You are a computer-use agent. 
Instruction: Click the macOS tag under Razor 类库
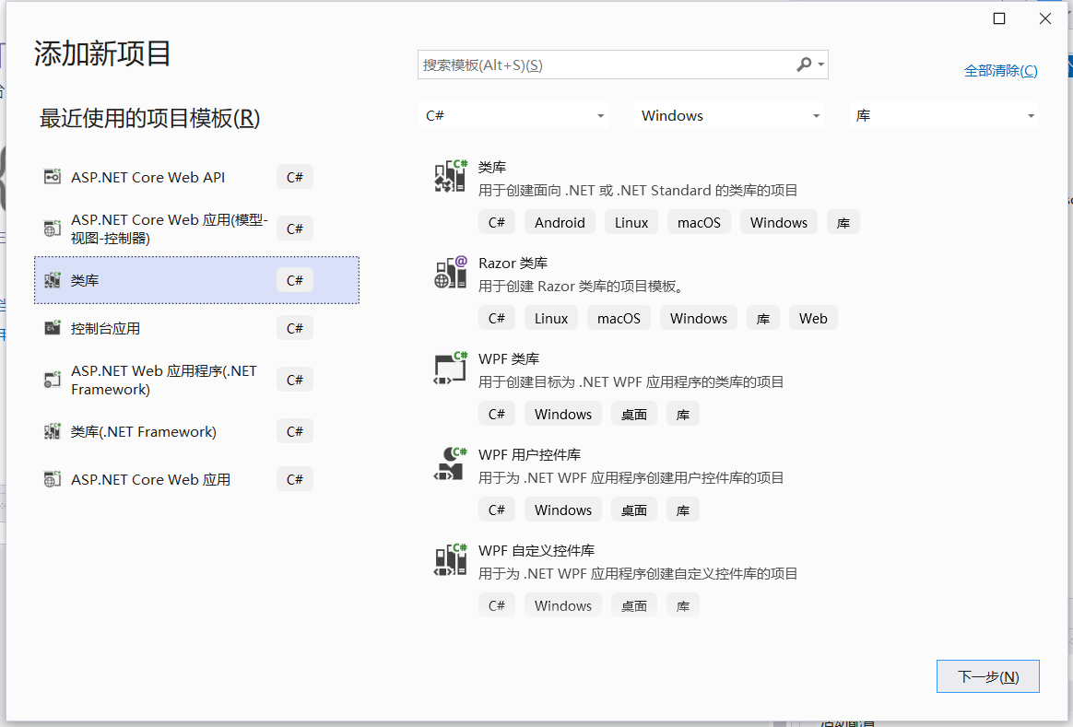(619, 318)
